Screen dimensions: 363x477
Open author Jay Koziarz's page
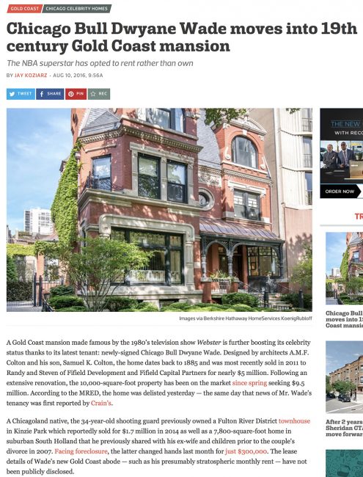click(x=31, y=75)
